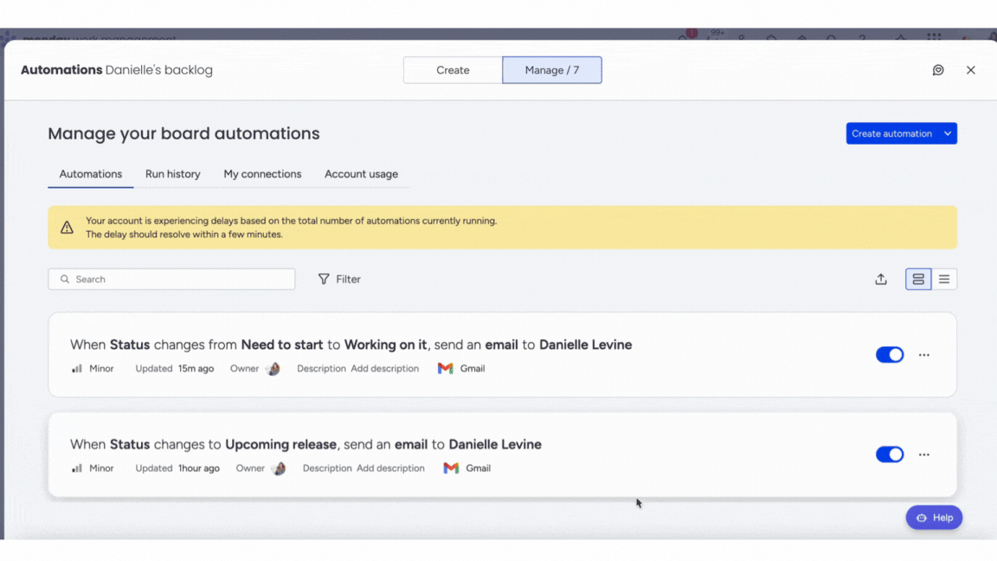Image resolution: width=997 pixels, height=561 pixels.
Task: Click 'Updated 15m ago' text
Action: point(174,368)
